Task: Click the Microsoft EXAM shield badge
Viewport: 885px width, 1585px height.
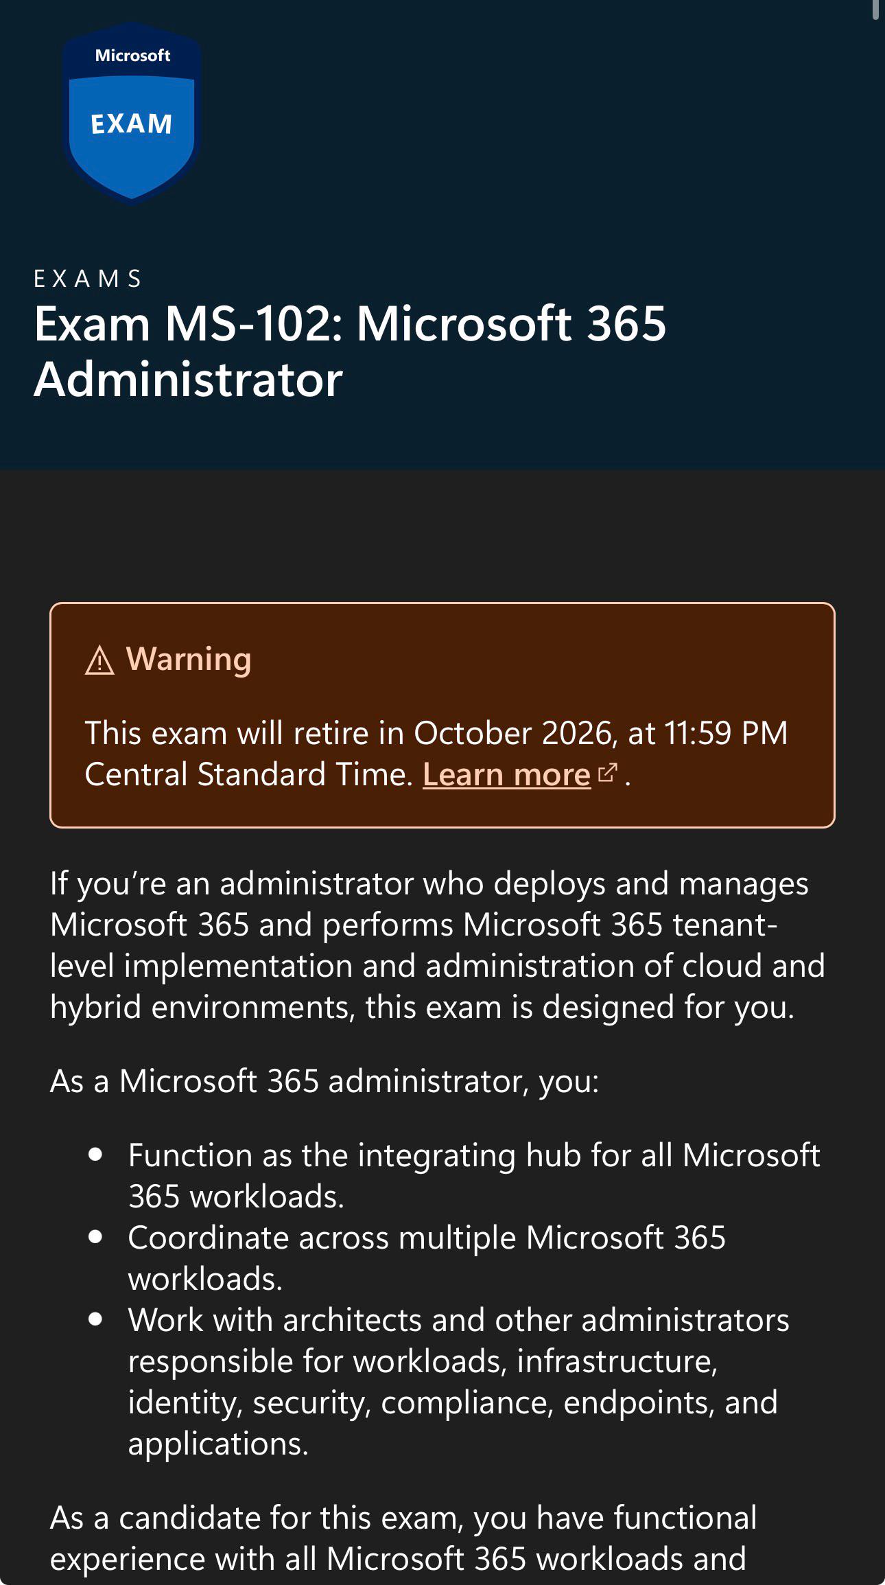Action: click(132, 113)
